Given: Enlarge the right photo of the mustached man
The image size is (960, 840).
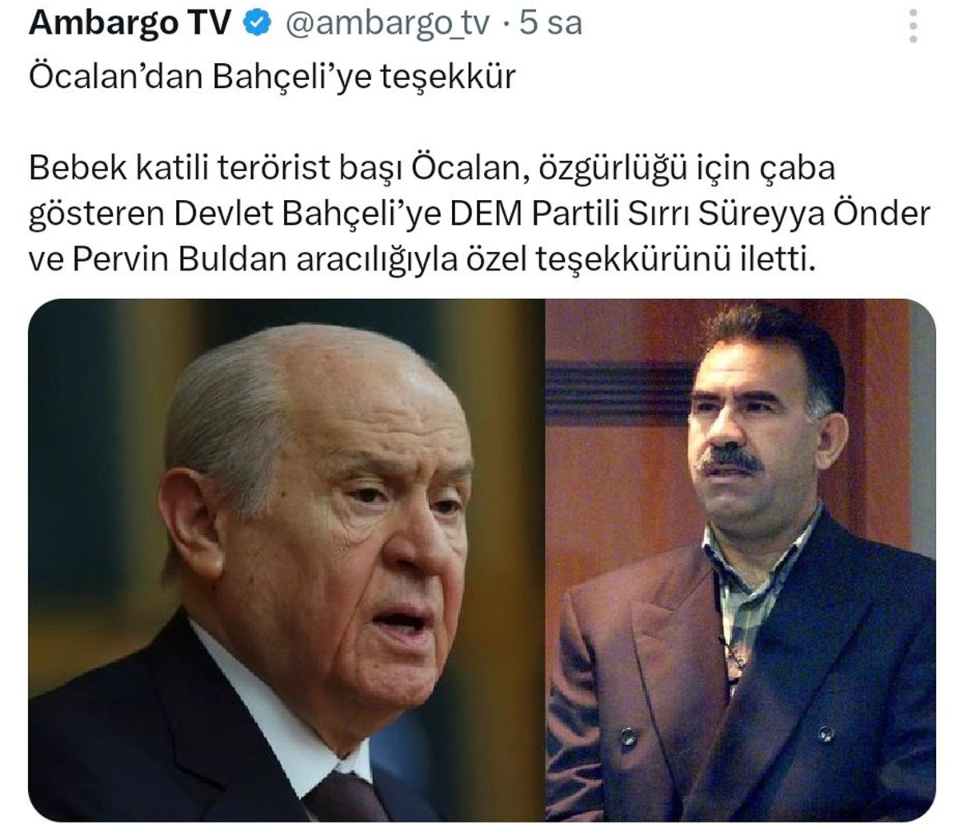Looking at the screenshot, I should pyautogui.click(x=741, y=560).
